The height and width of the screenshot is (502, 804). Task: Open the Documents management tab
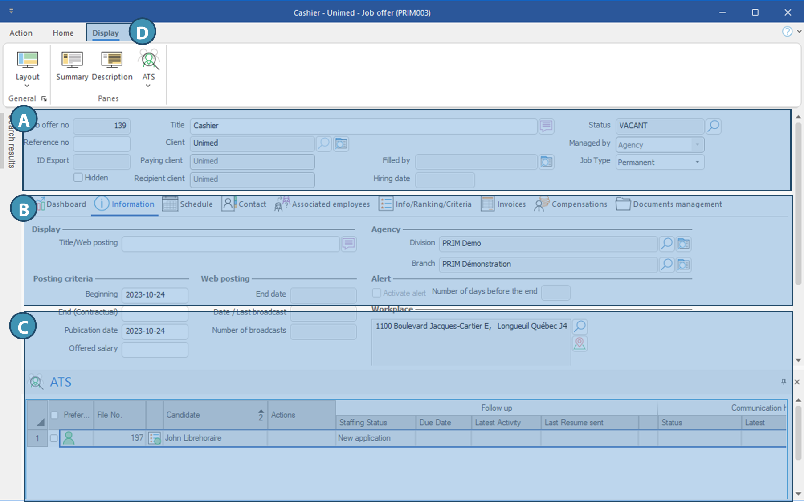(669, 204)
